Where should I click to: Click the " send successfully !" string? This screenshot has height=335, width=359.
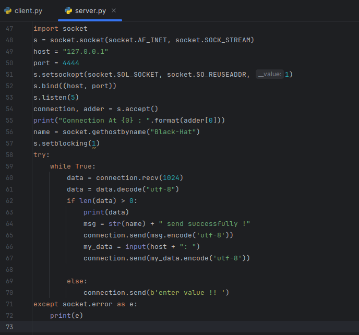click(204, 224)
